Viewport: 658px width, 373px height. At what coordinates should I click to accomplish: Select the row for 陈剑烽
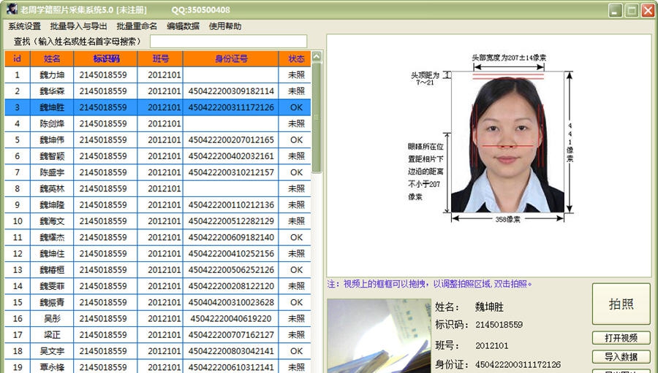coord(158,123)
